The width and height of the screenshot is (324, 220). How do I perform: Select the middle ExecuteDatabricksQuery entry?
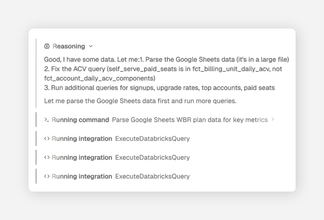152,157
